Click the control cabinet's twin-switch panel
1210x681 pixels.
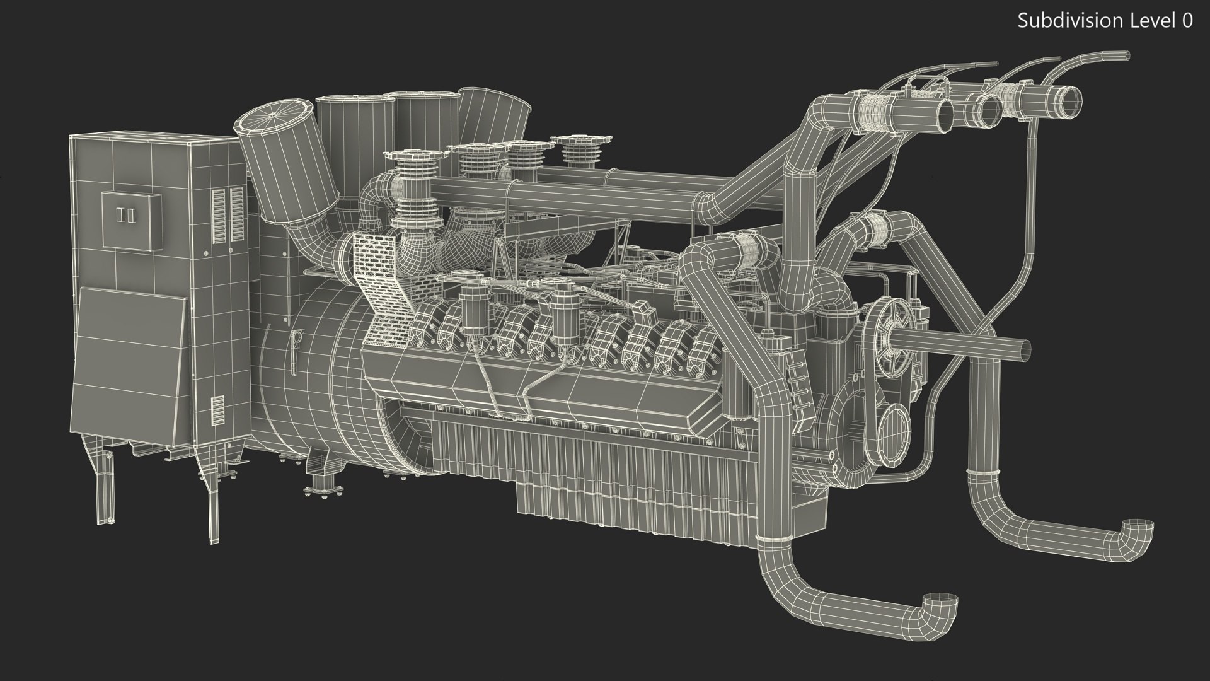coord(130,220)
